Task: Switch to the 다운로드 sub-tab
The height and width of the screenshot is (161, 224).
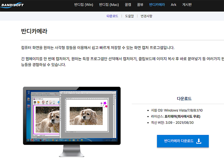Action: point(112,16)
